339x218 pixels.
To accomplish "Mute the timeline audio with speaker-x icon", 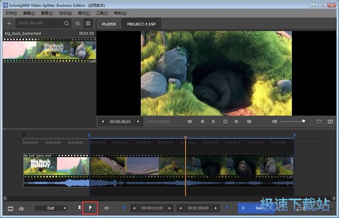I will [107, 208].
